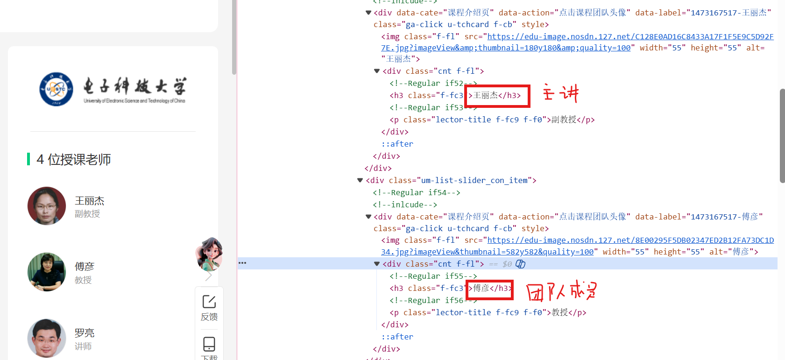The image size is (785, 360).
Task: Click the webpage vertical scrollbar thumb
Action: click(x=234, y=37)
